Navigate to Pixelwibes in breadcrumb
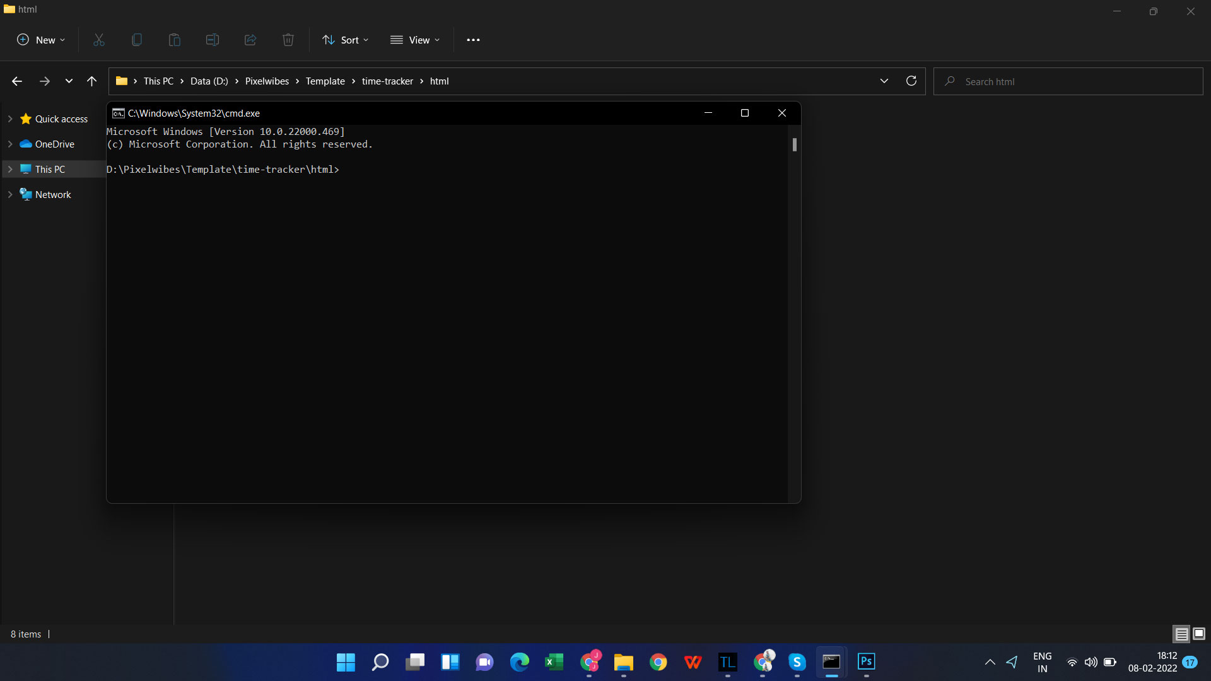Viewport: 1211px width, 681px height. [267, 81]
